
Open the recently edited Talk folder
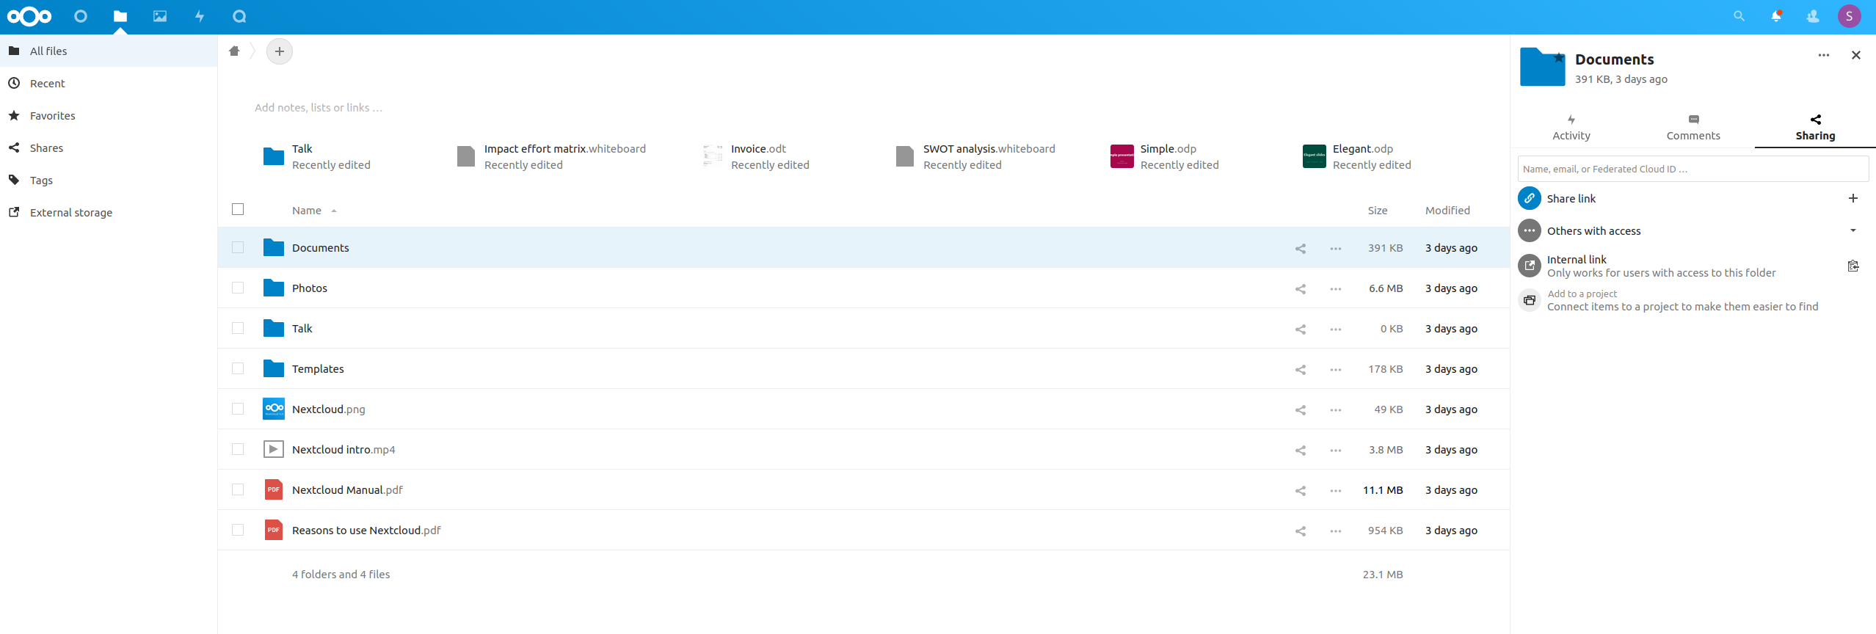click(316, 156)
